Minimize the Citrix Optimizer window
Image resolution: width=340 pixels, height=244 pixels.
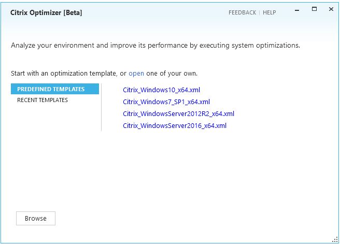(x=297, y=10)
